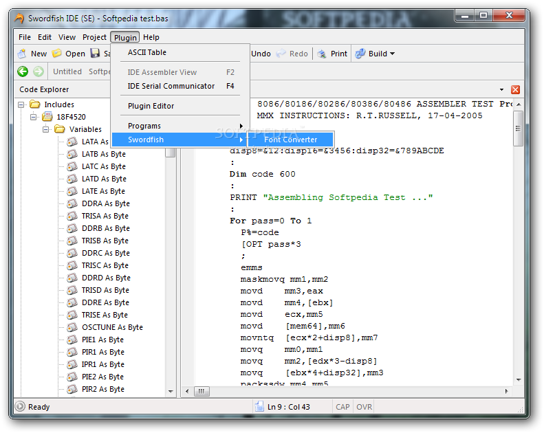Click the editor horizontal scrollbar thumb
This screenshot has height=433, width=544.
[202, 391]
